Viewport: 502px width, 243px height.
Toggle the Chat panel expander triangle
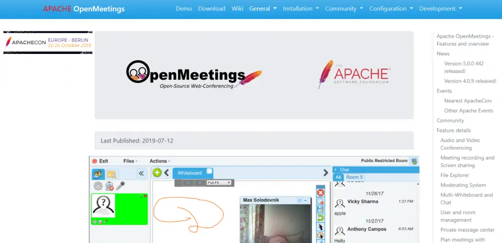pyautogui.click(x=335, y=170)
